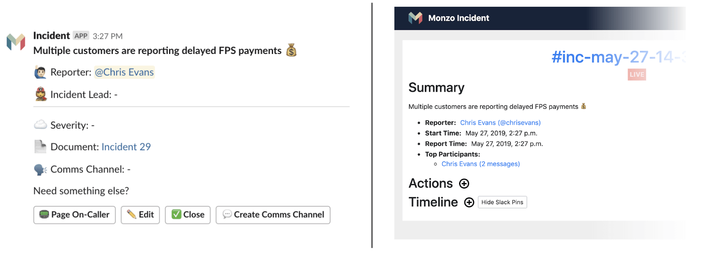The width and height of the screenshot is (722, 259).
Task: Click the 'Severity: -' text in the Slack message
Action: tap(72, 125)
